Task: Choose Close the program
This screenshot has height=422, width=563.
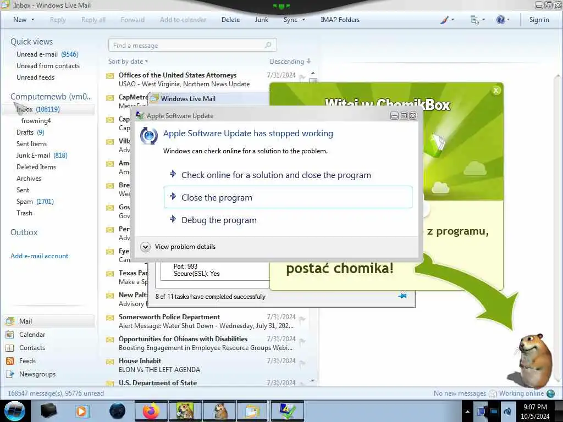Action: [x=288, y=197]
